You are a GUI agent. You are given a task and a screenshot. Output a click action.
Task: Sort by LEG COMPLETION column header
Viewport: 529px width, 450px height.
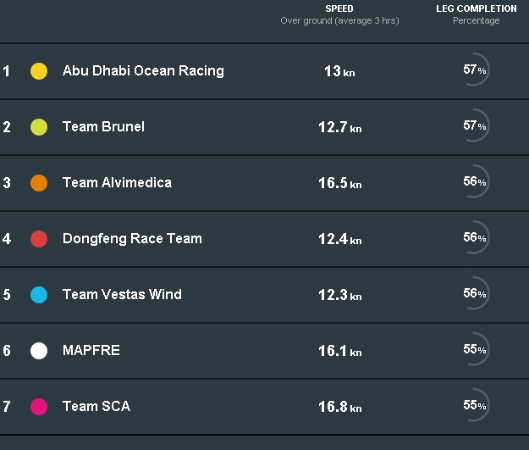tap(476, 8)
